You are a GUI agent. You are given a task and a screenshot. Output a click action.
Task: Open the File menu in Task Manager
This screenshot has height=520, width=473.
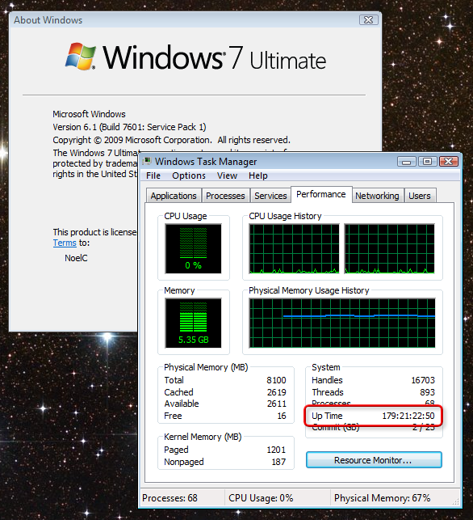(153, 175)
